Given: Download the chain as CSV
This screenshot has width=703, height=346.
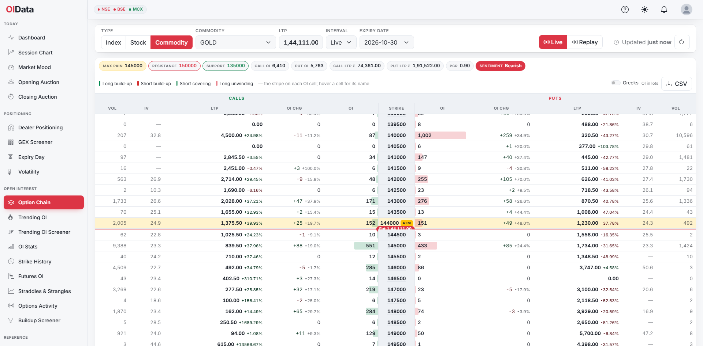Looking at the screenshot, I should coord(676,84).
